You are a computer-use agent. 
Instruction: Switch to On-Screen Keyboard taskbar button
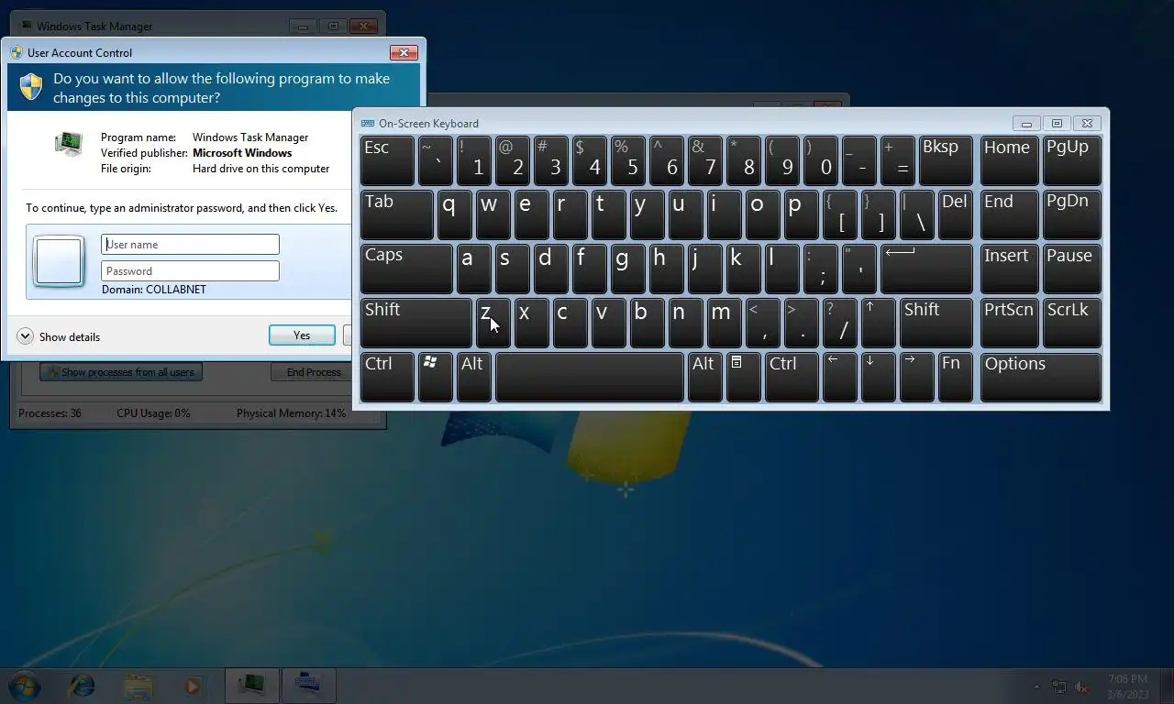[x=307, y=686]
